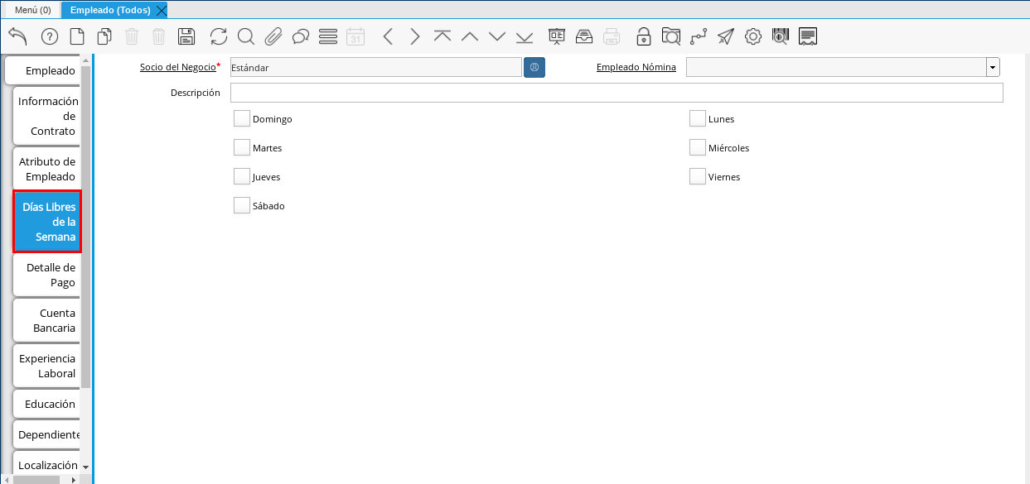
Task: Save the record with the floppy disk icon
Action: pyautogui.click(x=186, y=36)
